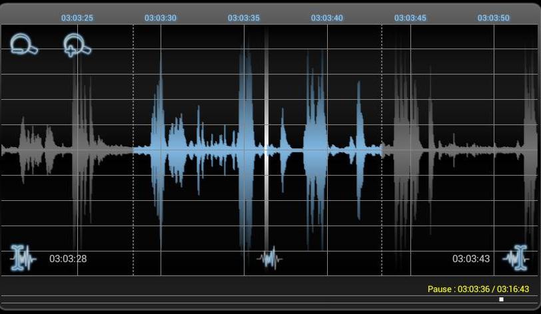Click the dashed selection end boundary line
This screenshot has width=541, height=314.
[382, 150]
